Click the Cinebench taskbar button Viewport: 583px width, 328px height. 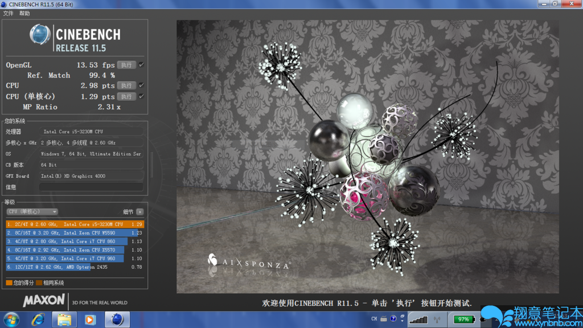[117, 319]
